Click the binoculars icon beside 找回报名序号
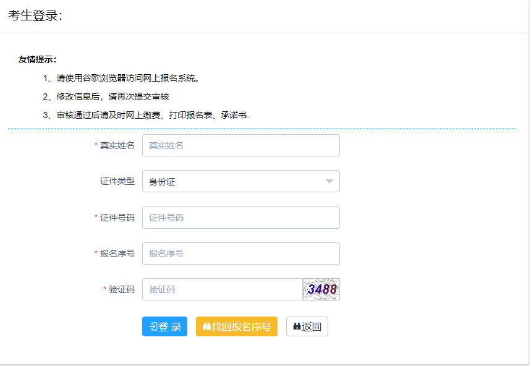Viewport: 531px width, 366px height. click(206, 327)
